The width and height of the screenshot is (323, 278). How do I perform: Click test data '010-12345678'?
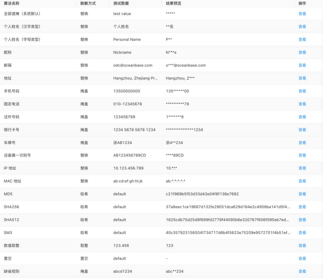coord(127,104)
